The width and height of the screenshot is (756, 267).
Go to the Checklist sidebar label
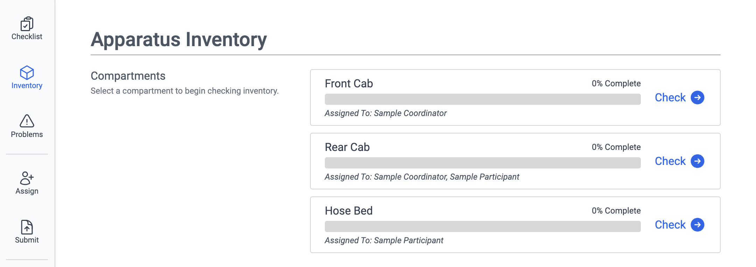point(27,37)
